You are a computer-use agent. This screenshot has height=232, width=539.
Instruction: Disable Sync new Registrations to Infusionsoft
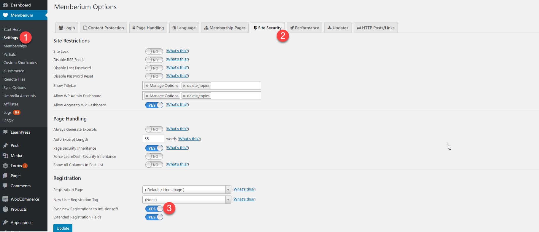154,209
